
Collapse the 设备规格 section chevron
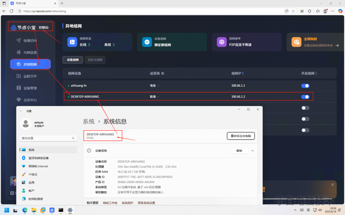253,151
